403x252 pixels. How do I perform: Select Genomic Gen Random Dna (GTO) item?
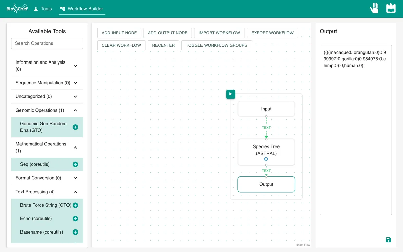[x=47, y=127]
